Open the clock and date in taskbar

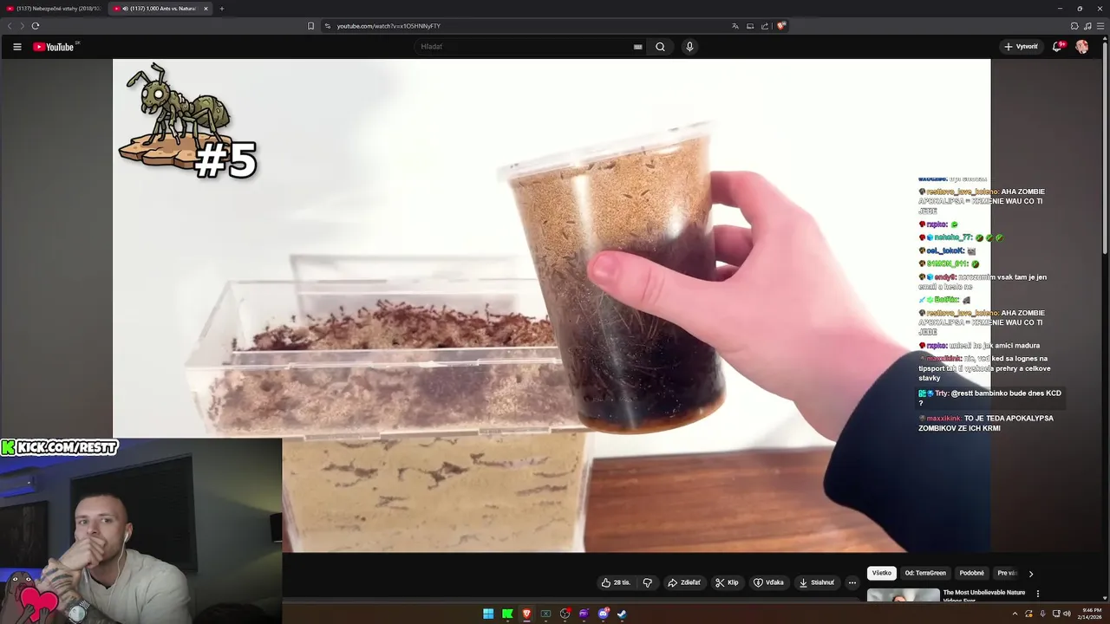pos(1088,614)
